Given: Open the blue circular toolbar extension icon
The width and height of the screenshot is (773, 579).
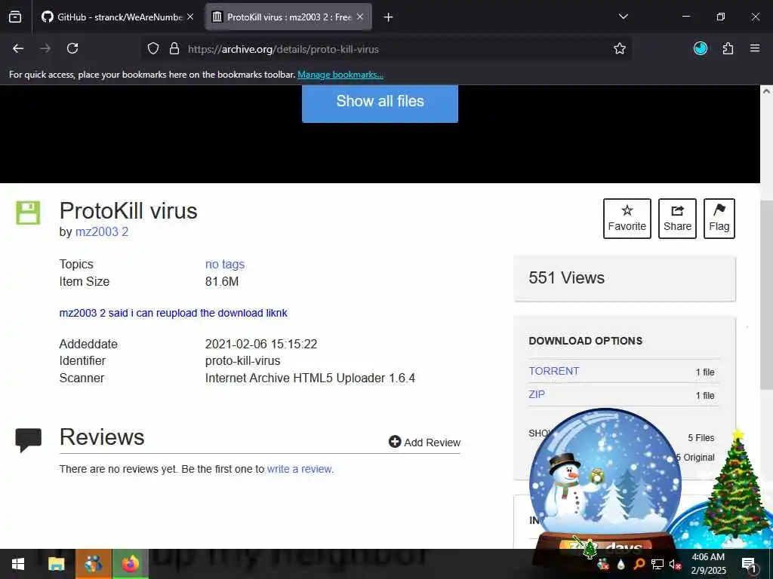Looking at the screenshot, I should 700,48.
